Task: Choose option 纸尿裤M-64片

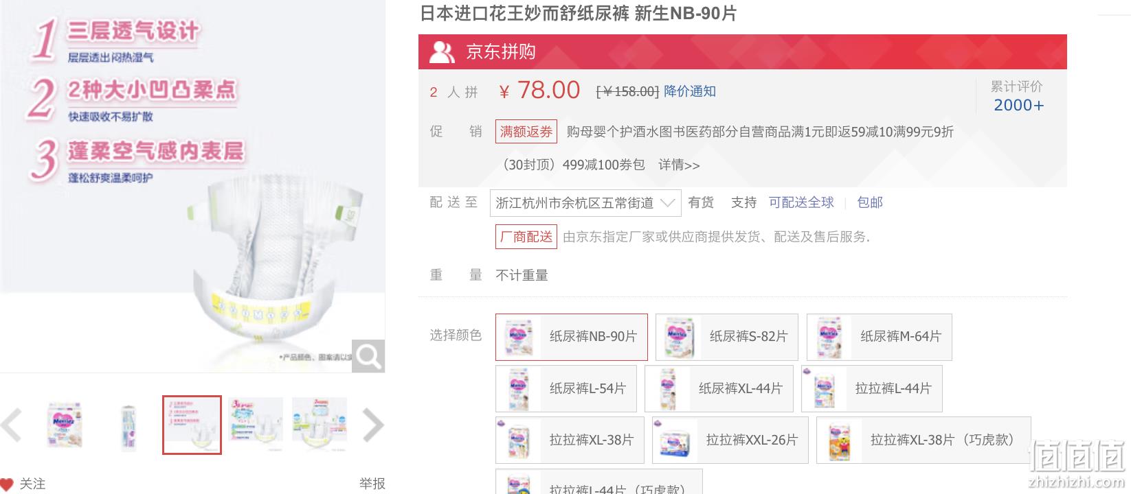Action: point(880,337)
